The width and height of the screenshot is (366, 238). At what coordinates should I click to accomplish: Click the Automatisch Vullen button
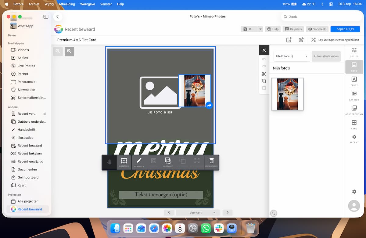coord(326,56)
